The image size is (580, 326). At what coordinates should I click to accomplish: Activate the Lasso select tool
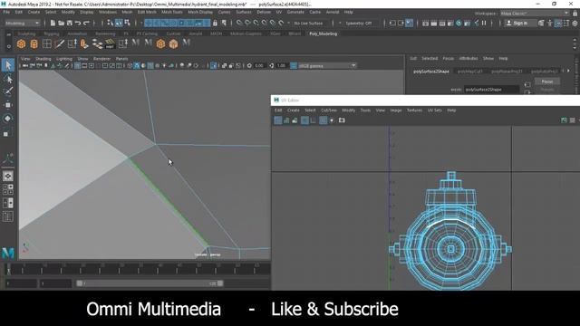[x=8, y=79]
